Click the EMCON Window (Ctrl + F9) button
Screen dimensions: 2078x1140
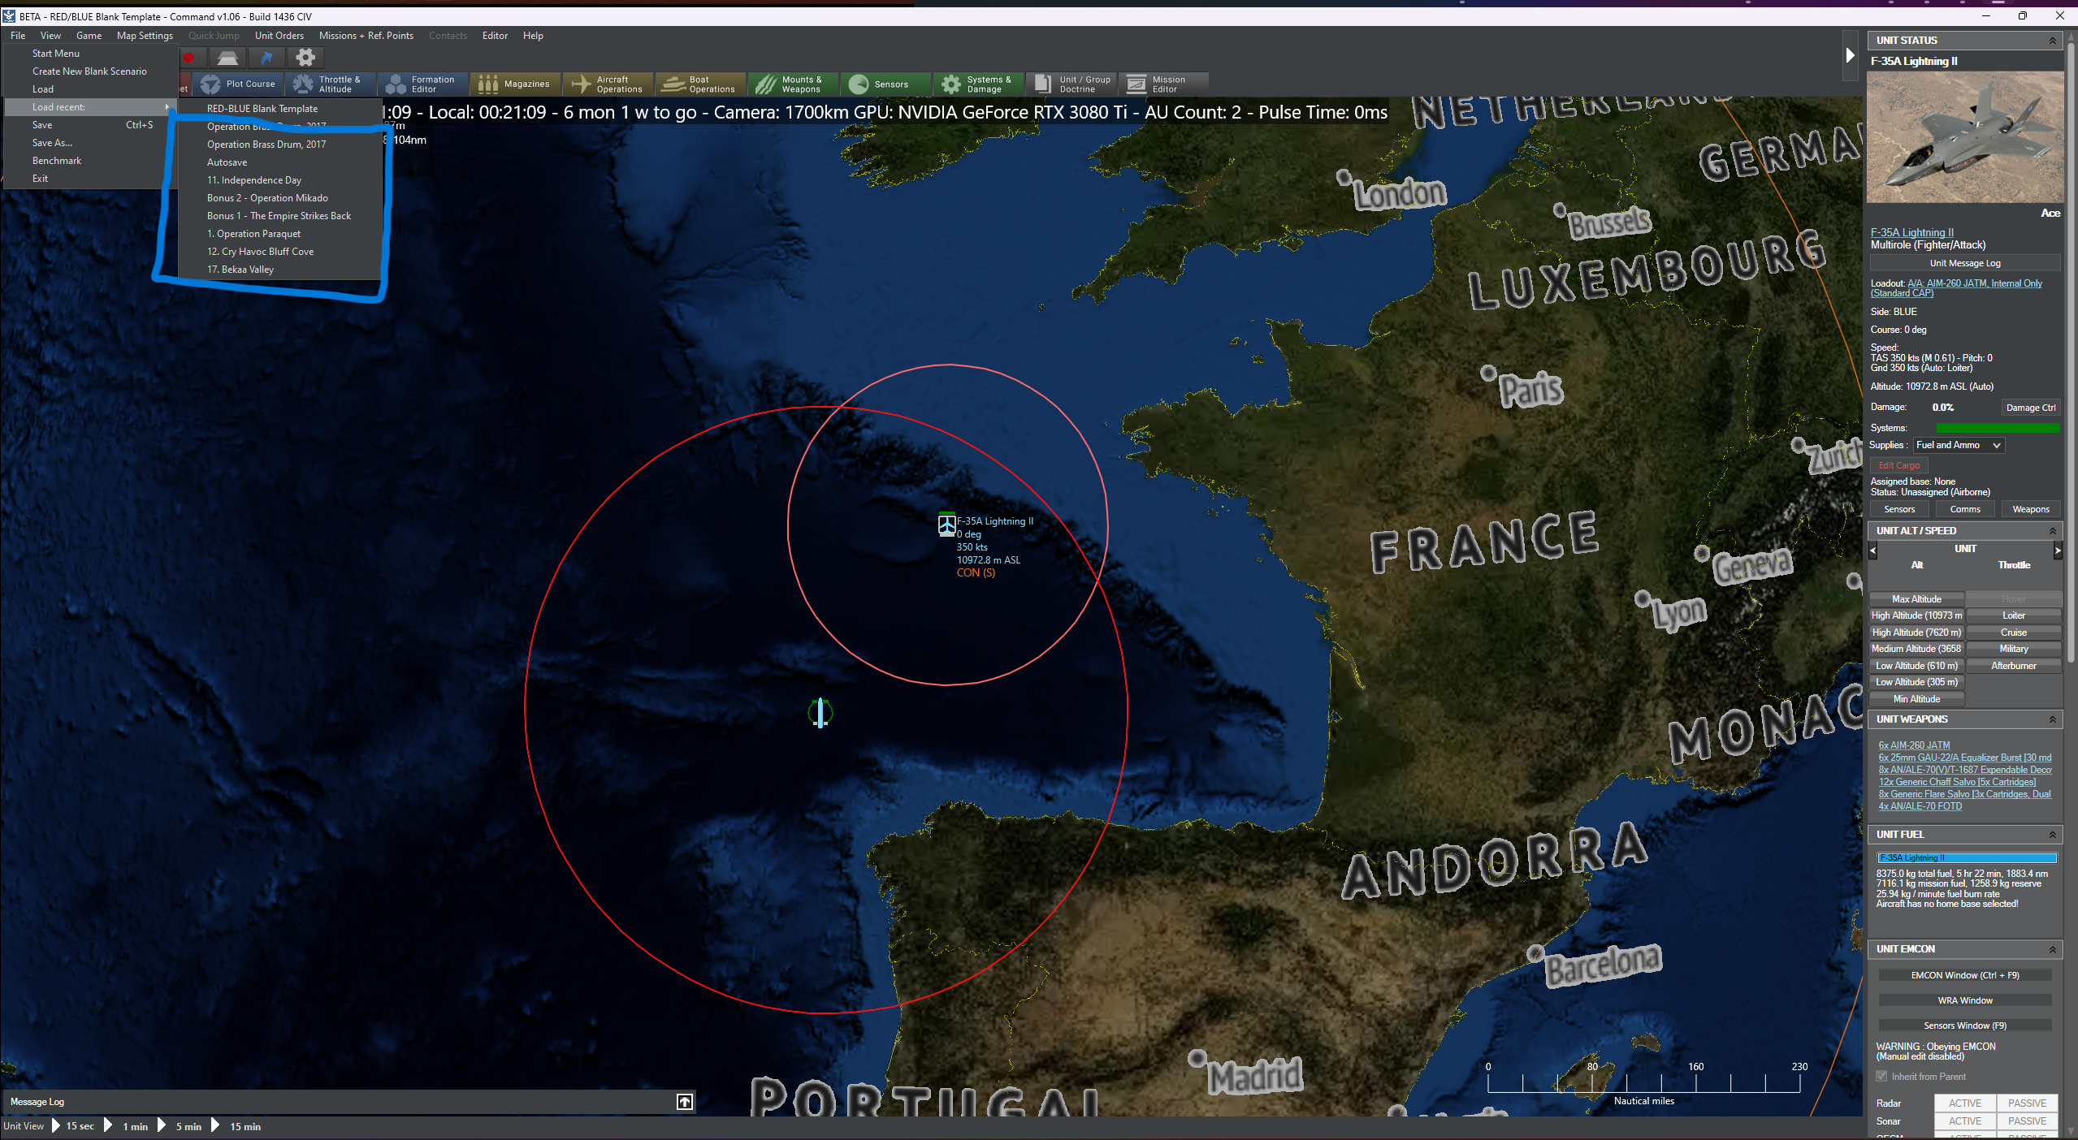pyautogui.click(x=1965, y=975)
